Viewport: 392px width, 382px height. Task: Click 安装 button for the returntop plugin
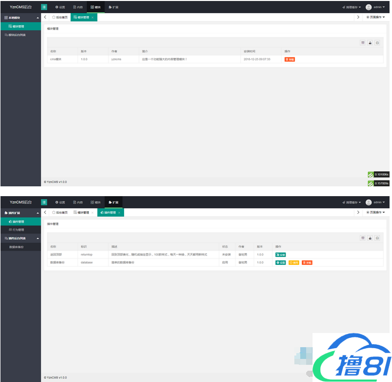[x=280, y=255]
